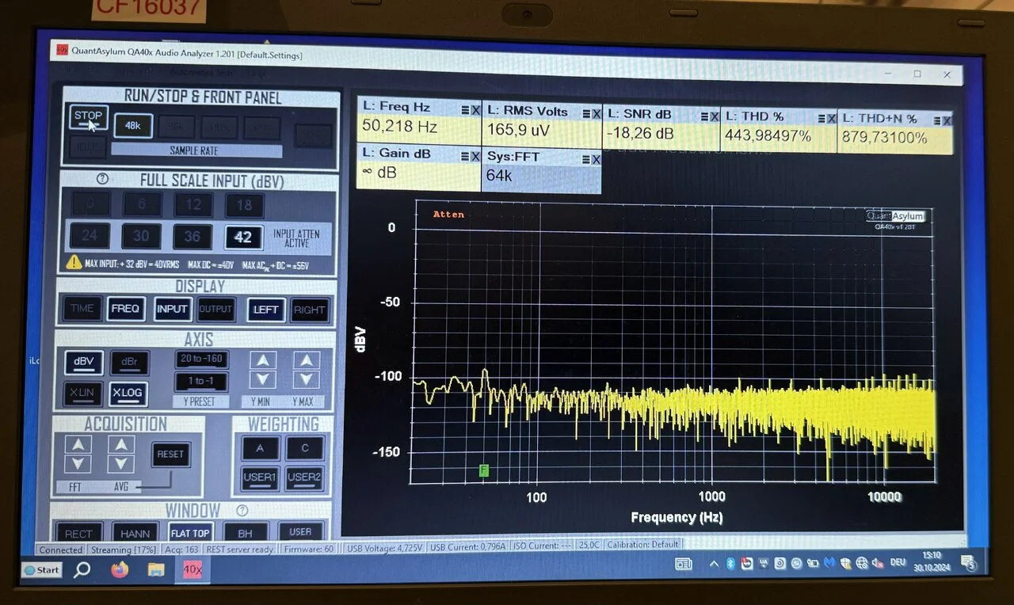Close the Sys:FFT tile
Image resolution: width=1014 pixels, height=605 pixels.
tap(594, 158)
